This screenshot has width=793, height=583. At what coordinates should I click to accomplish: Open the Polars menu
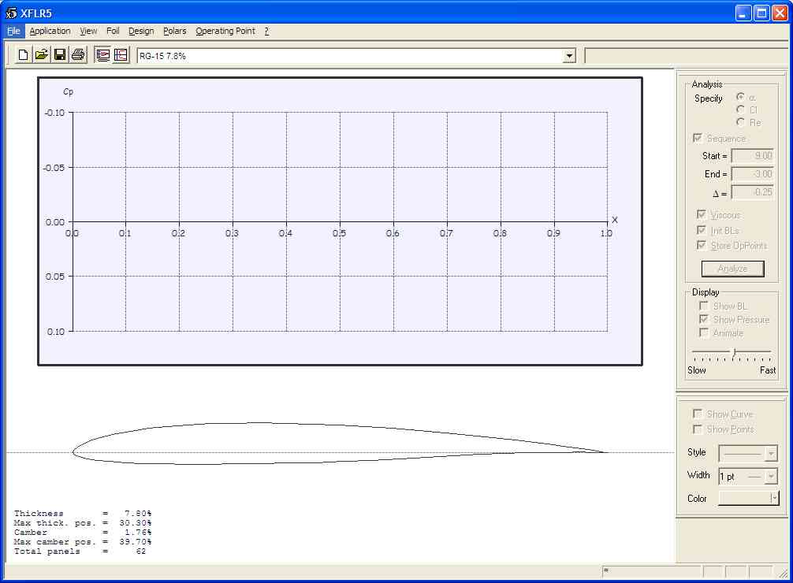pyautogui.click(x=174, y=32)
